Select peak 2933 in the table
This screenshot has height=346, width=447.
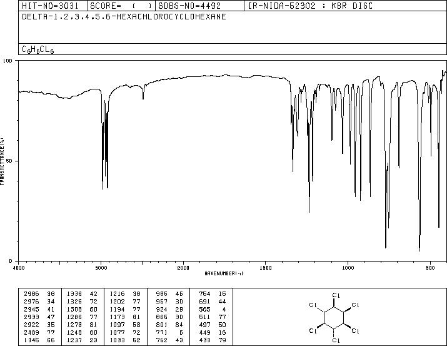click(39, 317)
